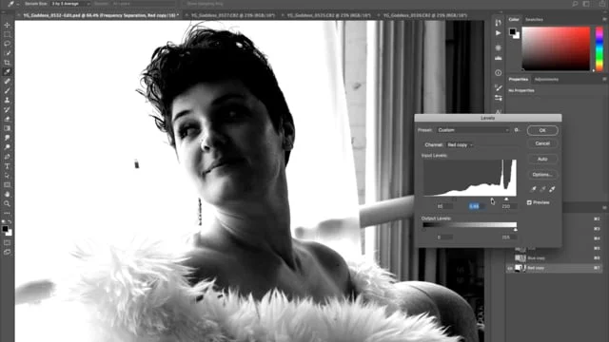Toggle Quick Mask mode icon
Viewport: 609px width, 342px height.
7,243
